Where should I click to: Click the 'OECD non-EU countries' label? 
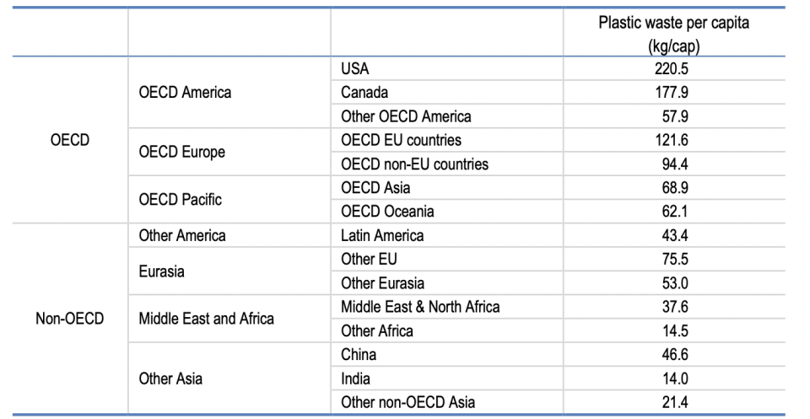(x=414, y=164)
